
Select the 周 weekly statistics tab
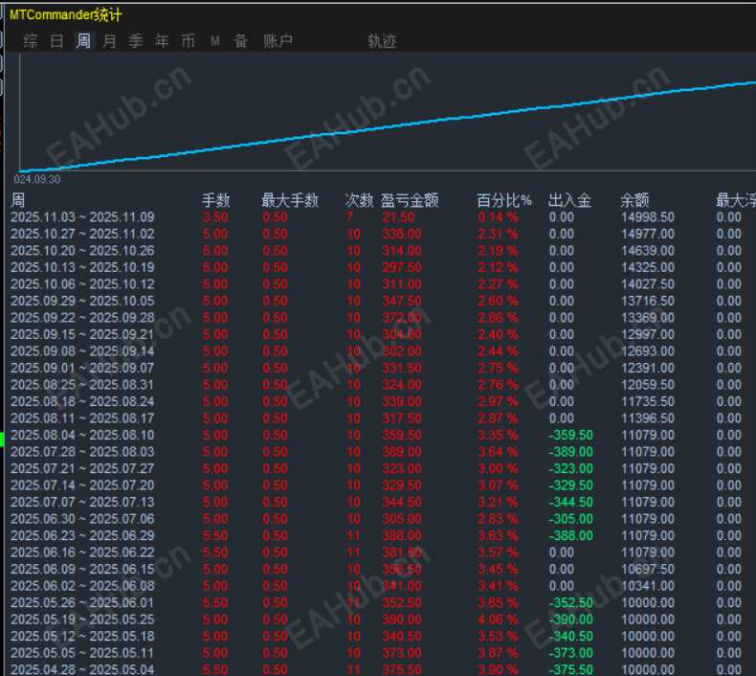tap(83, 41)
